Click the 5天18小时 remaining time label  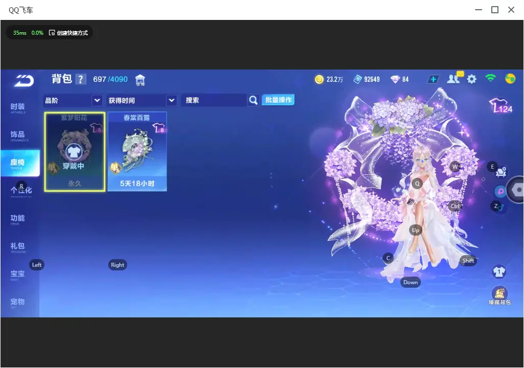coord(137,183)
